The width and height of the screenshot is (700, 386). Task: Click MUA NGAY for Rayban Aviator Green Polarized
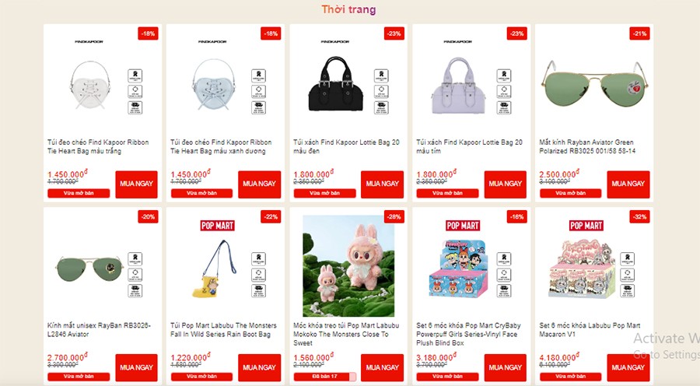coord(628,184)
